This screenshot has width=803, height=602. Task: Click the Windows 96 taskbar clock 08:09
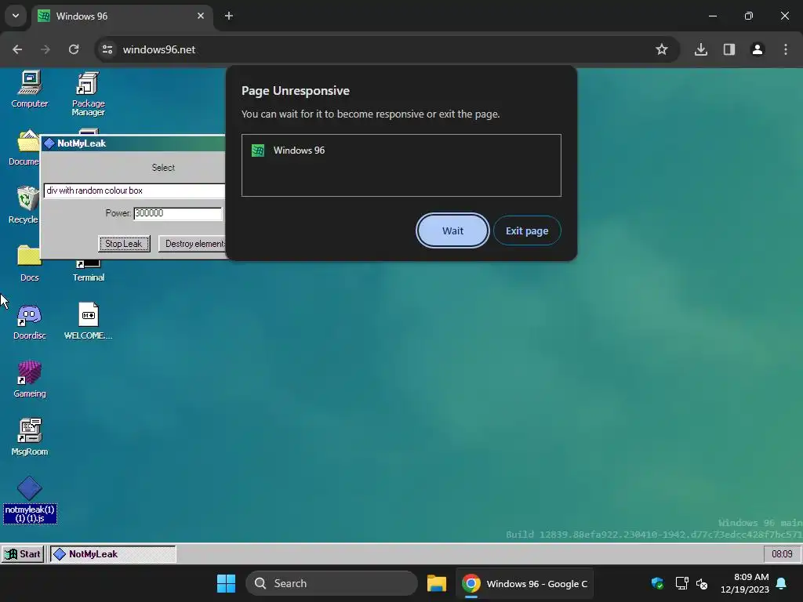(x=782, y=554)
